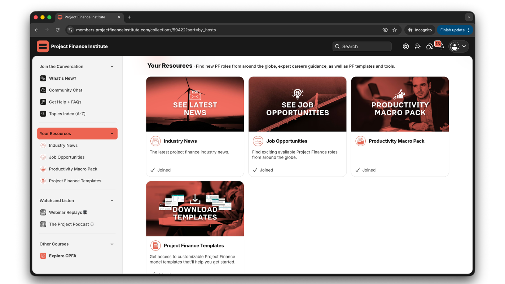
Task: Click the browser back arrow
Action: (x=36, y=30)
